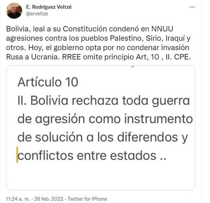Click the author's round profile photo
Viewport: 210px width, 203px height.
click(14, 11)
